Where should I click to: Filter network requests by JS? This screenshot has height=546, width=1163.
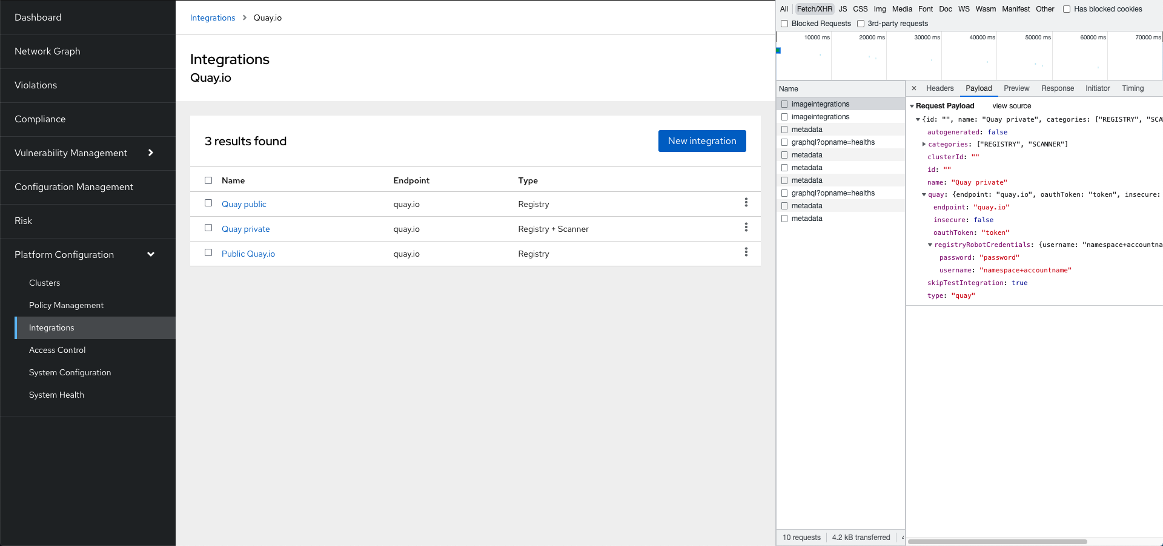(843, 9)
